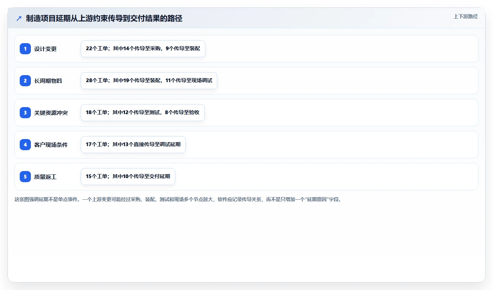Click the 关键资源冲突 row label
Screen dimensions: 493x290
click(51, 113)
